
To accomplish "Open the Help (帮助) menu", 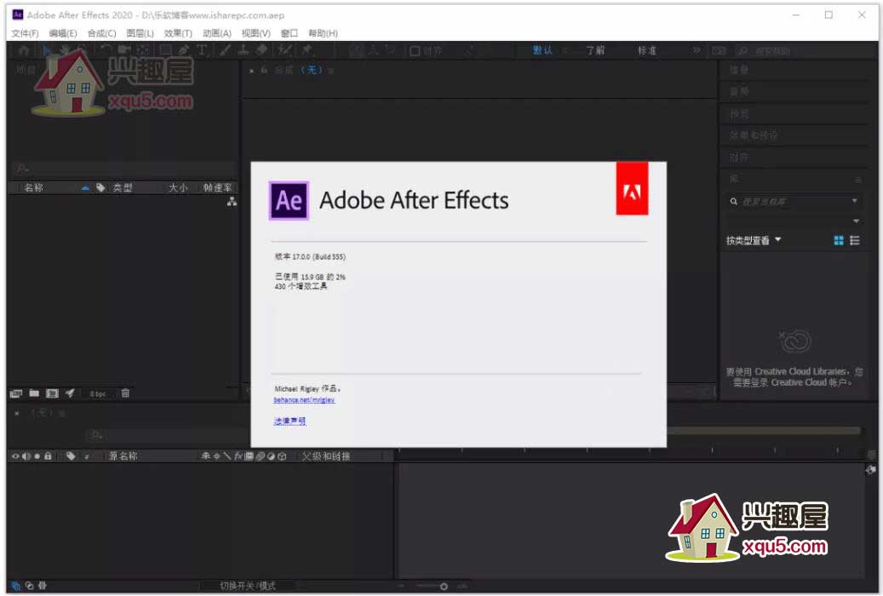I will click(323, 33).
